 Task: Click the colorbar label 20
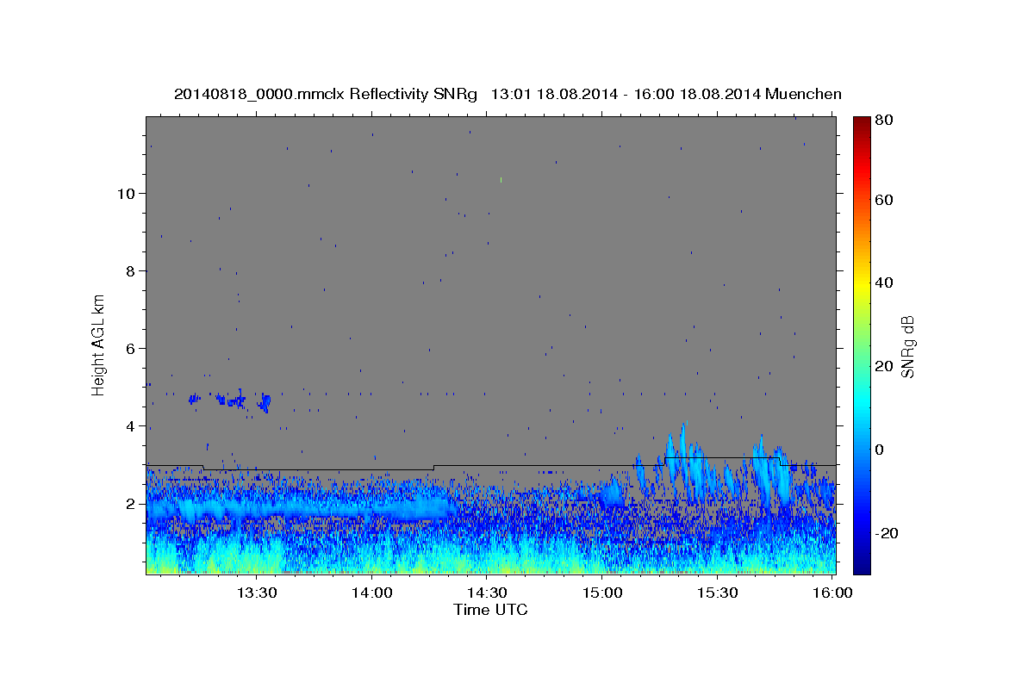coord(885,366)
